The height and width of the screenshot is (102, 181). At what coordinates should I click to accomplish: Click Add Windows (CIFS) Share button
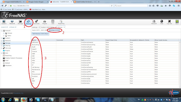(x=40, y=34)
